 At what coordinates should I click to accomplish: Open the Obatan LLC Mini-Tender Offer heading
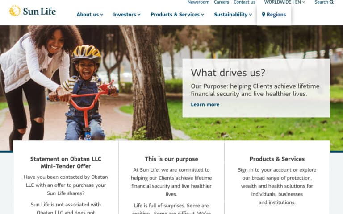66,162
